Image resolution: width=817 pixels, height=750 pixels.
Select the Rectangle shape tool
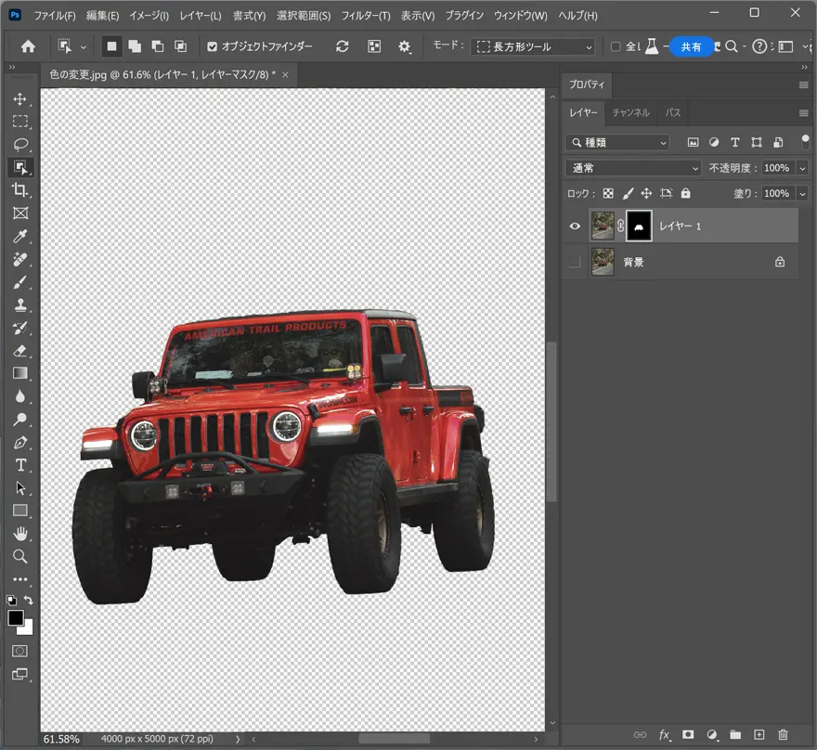click(x=20, y=511)
